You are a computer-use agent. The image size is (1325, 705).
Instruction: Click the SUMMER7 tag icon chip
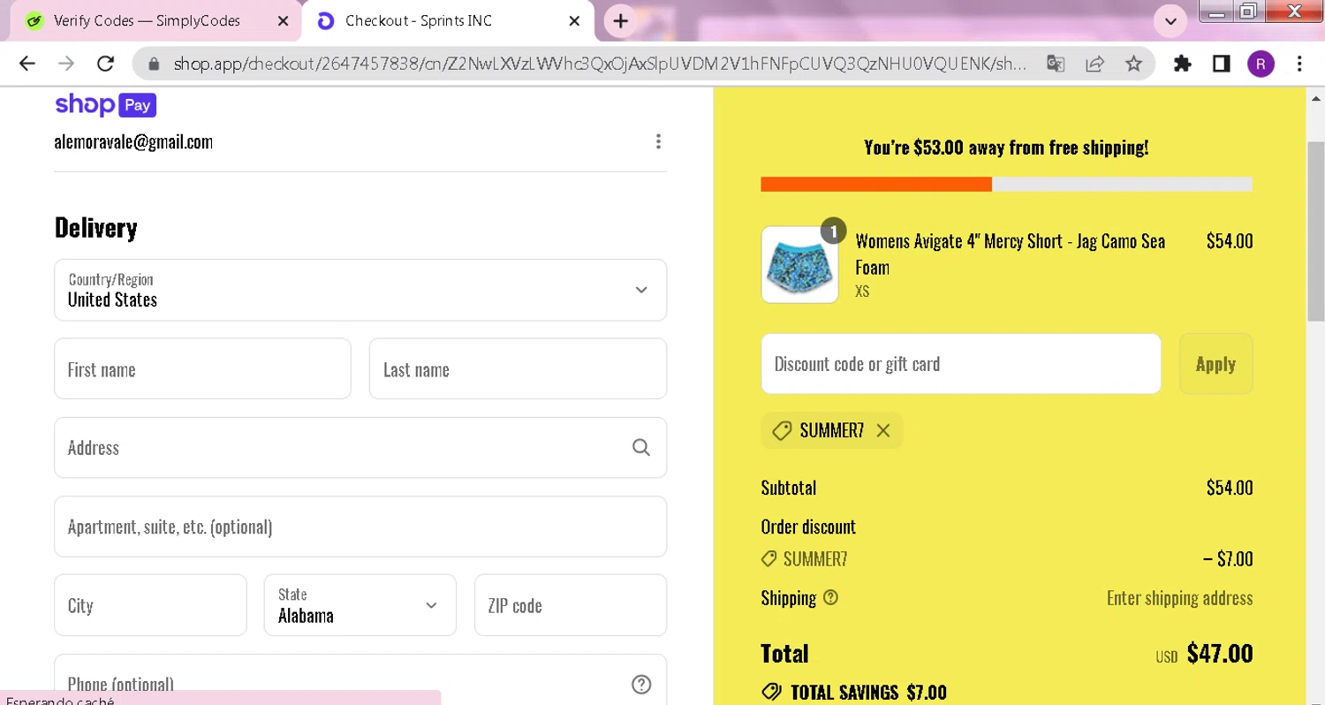click(781, 430)
